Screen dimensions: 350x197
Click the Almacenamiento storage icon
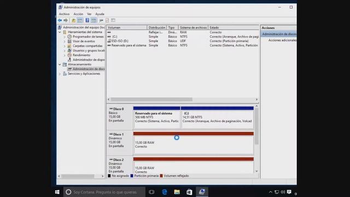click(x=65, y=65)
